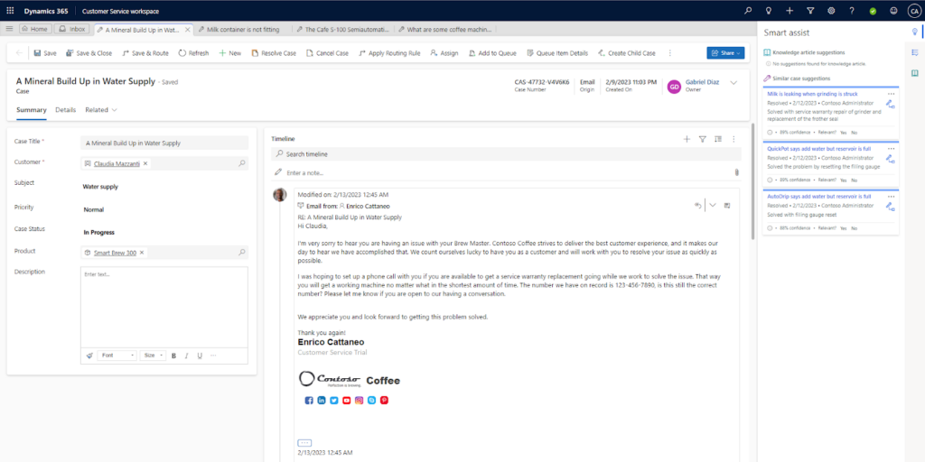Viewport: 925px width, 462px height.
Task: Switch to the Details tab
Action: point(65,110)
